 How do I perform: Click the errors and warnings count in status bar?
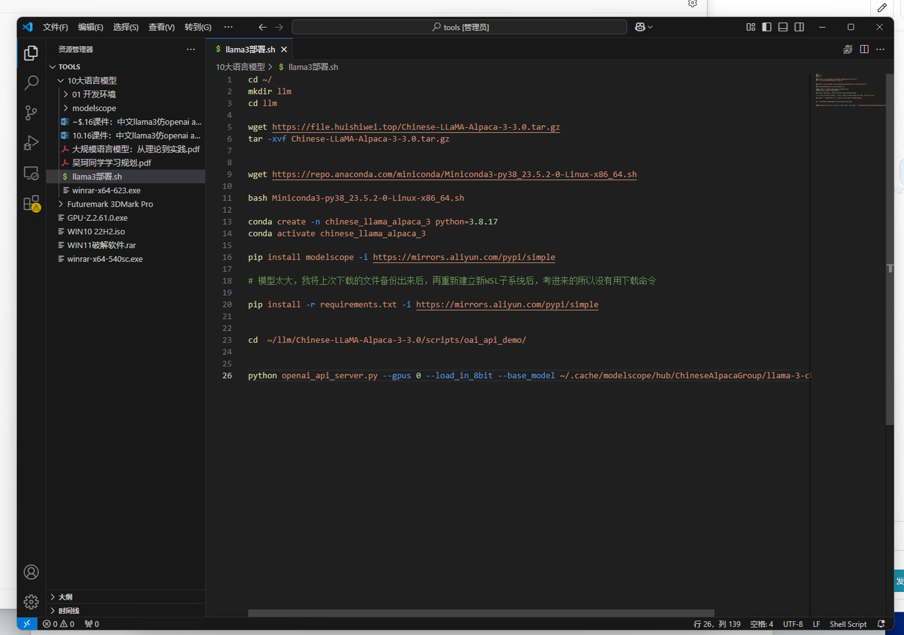[x=58, y=624]
